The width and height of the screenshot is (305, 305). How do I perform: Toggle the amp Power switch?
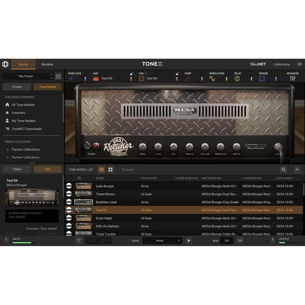point(96,146)
